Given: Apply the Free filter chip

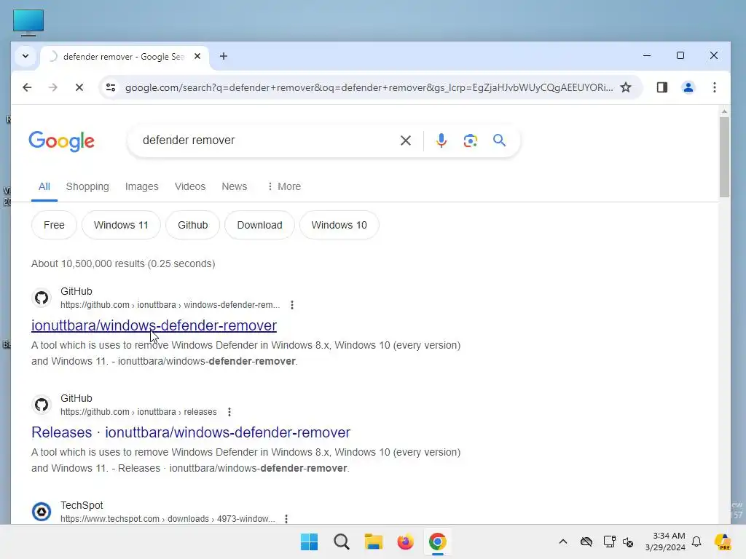Looking at the screenshot, I should point(54,225).
